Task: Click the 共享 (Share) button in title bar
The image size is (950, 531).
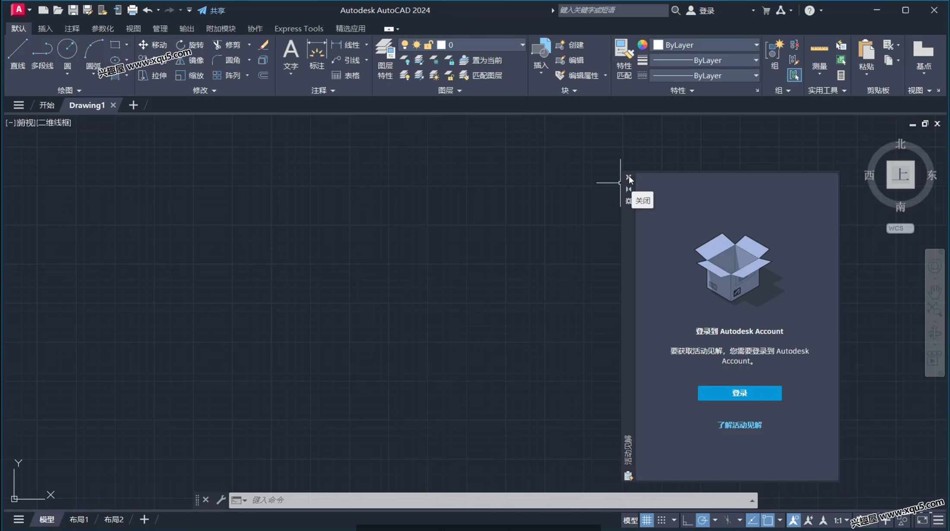Action: 212,10
